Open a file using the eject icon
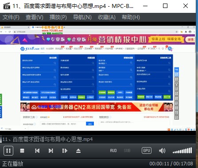198x168 pixels. pyautogui.click(x=78, y=151)
